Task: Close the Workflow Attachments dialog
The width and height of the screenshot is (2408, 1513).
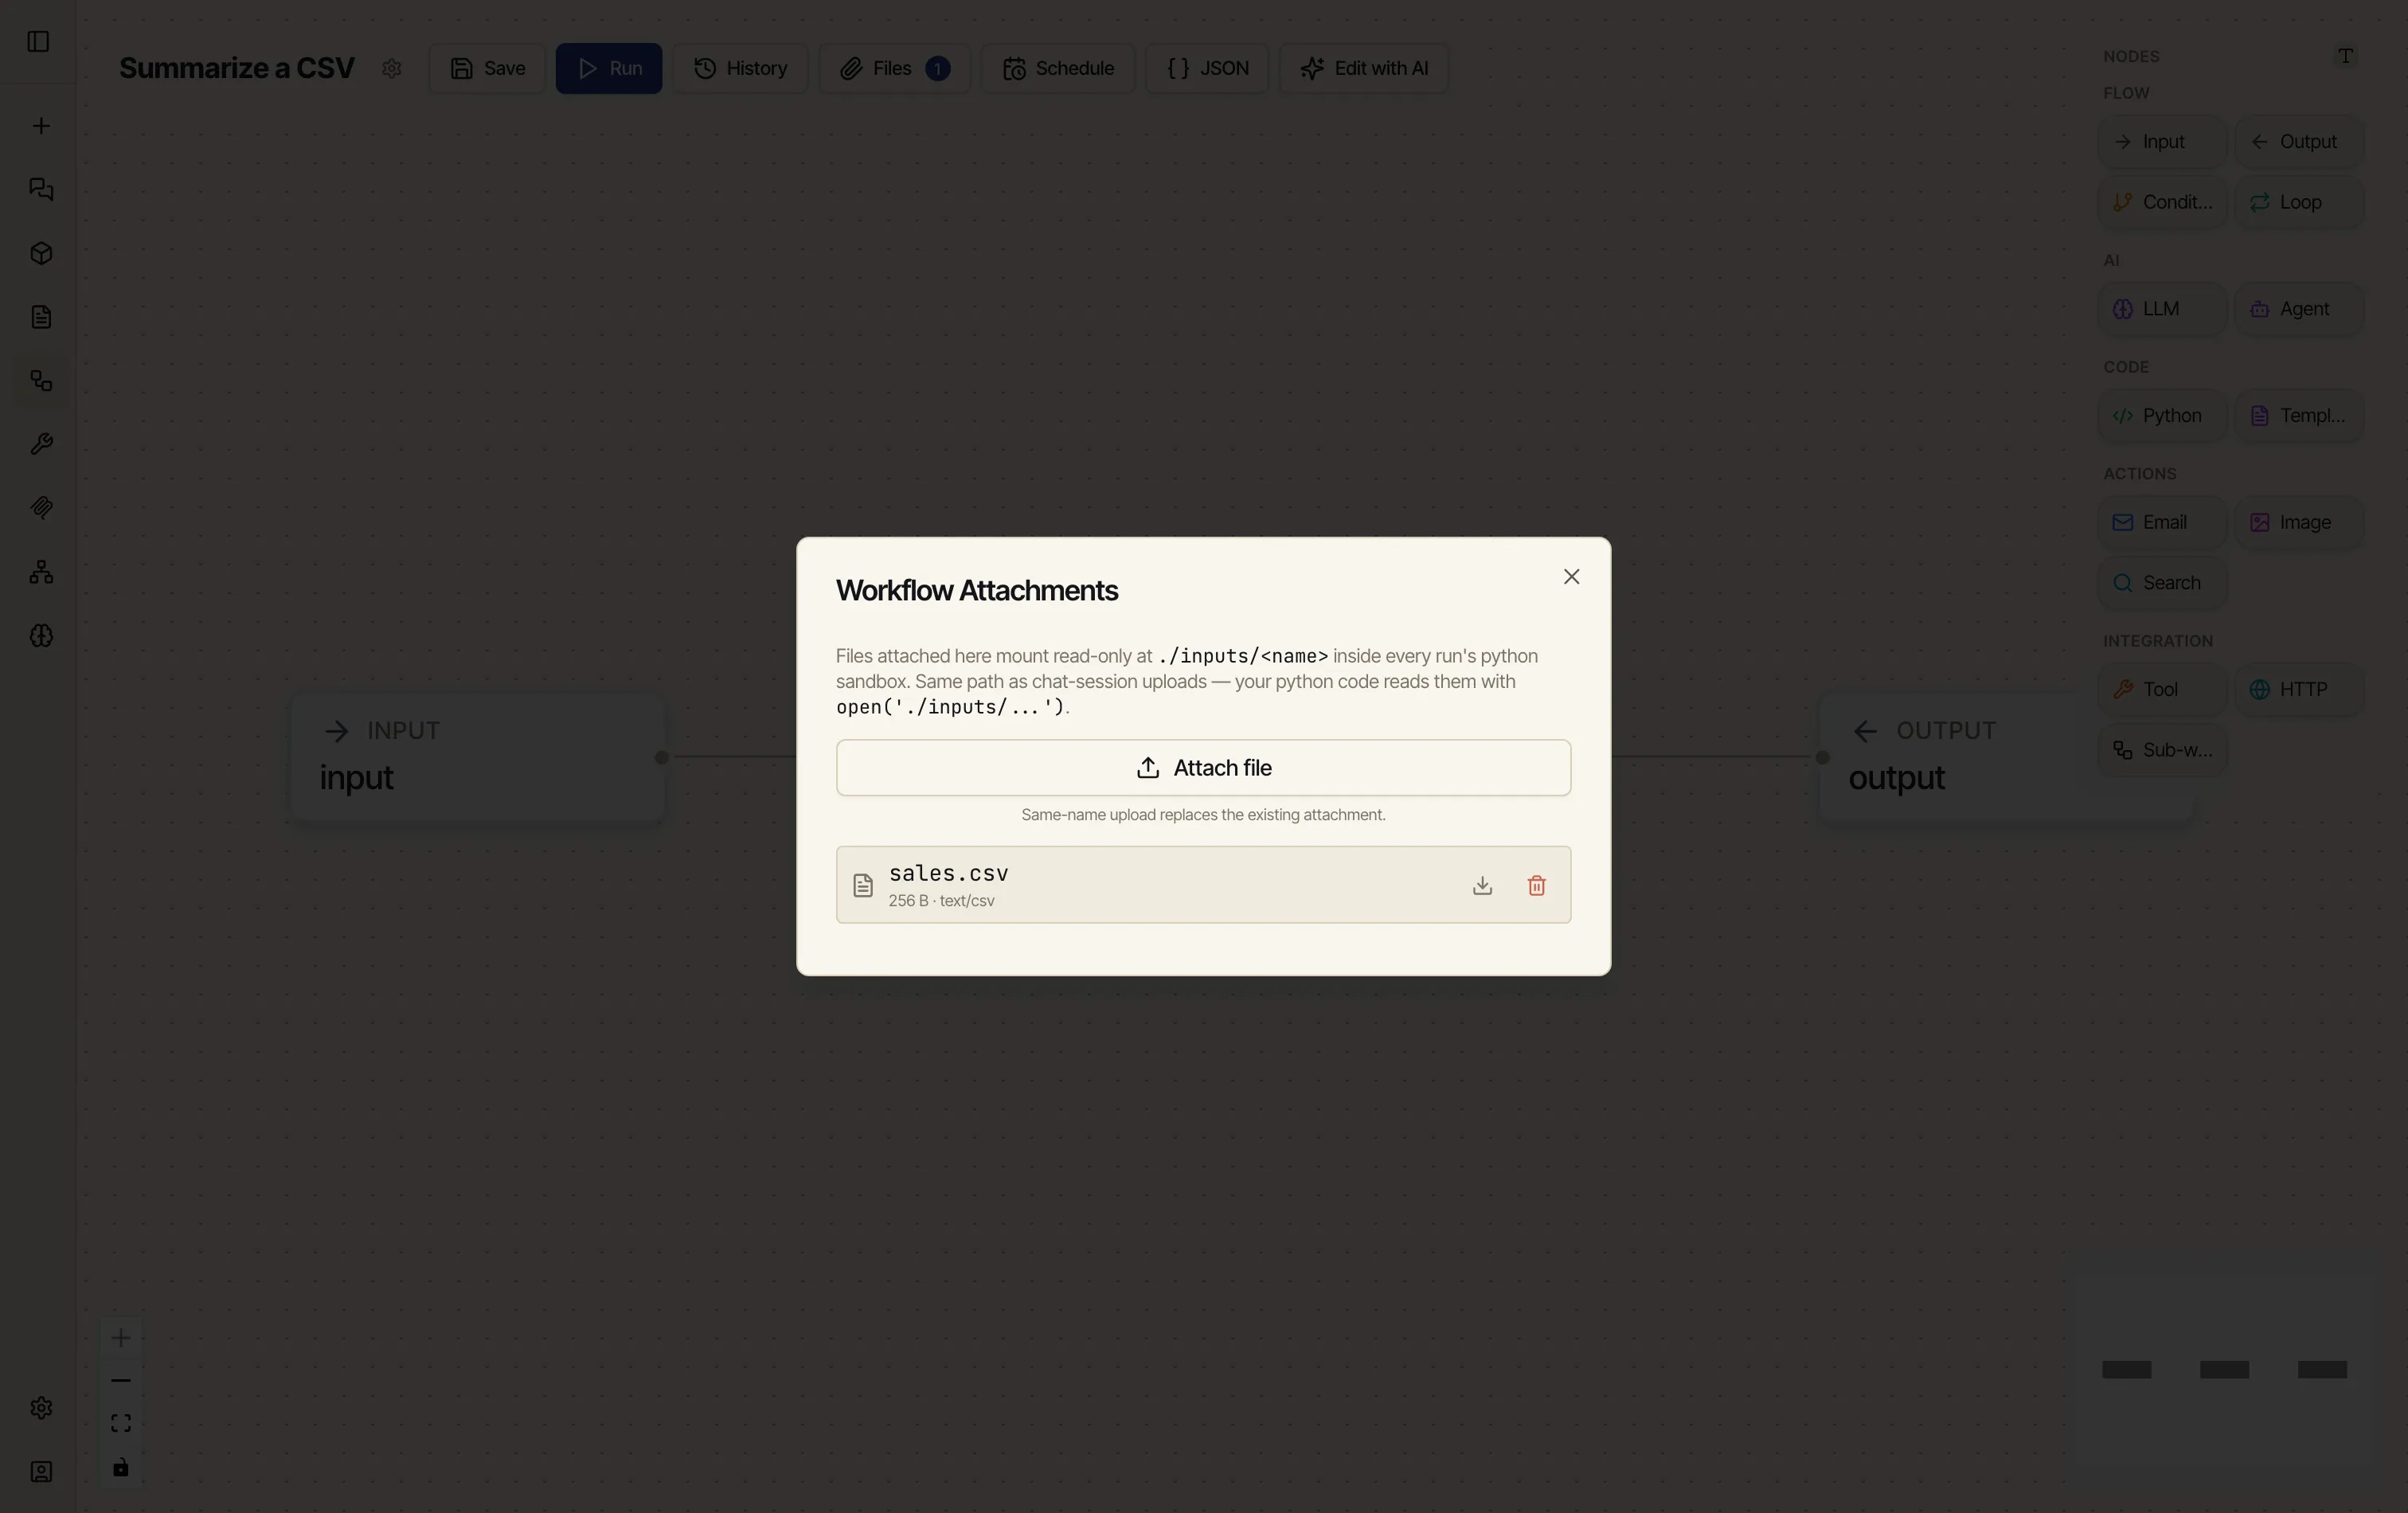Action: [1571, 577]
